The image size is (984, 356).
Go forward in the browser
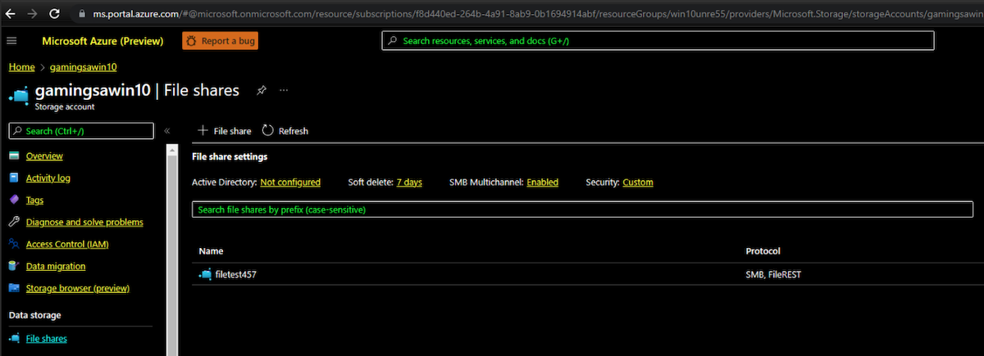point(31,14)
